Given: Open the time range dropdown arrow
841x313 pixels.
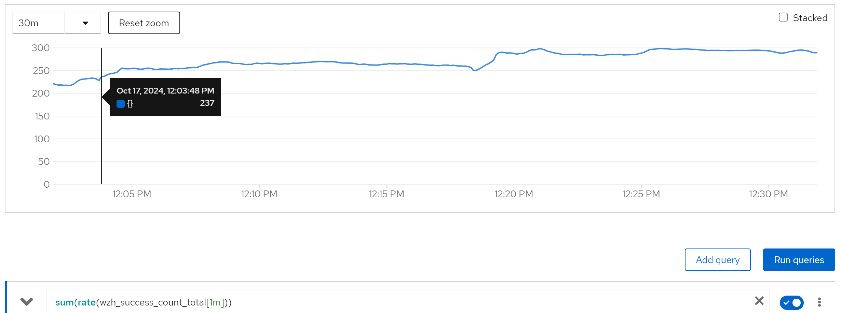Looking at the screenshot, I should [85, 23].
